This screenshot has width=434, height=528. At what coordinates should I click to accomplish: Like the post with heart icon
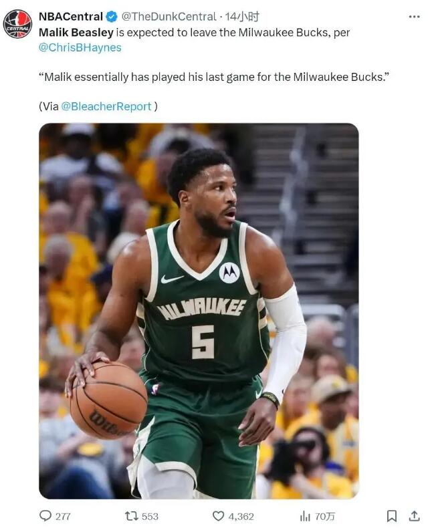(x=219, y=516)
